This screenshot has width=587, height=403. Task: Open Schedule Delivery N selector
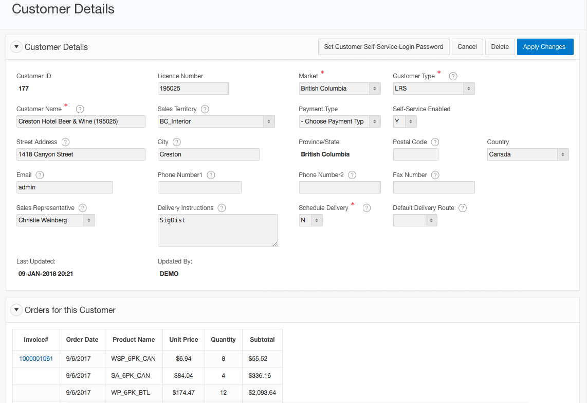point(310,220)
